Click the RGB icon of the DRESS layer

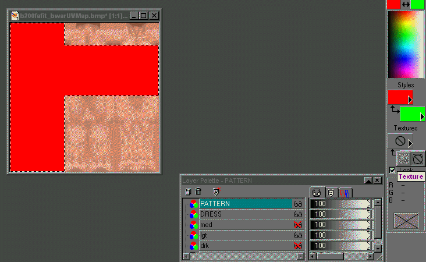(x=193, y=214)
